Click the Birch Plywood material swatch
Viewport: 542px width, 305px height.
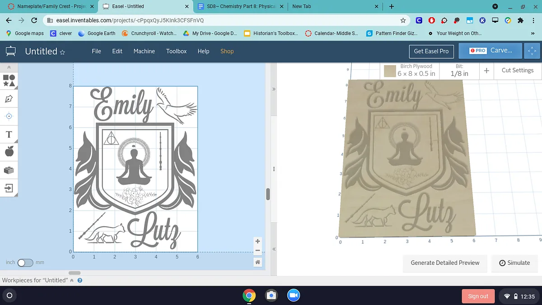coord(390,71)
